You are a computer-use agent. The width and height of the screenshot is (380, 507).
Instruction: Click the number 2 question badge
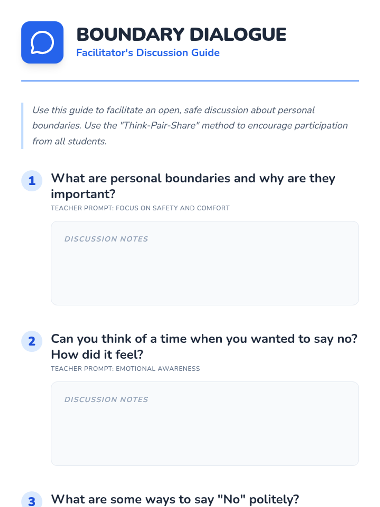point(32,341)
